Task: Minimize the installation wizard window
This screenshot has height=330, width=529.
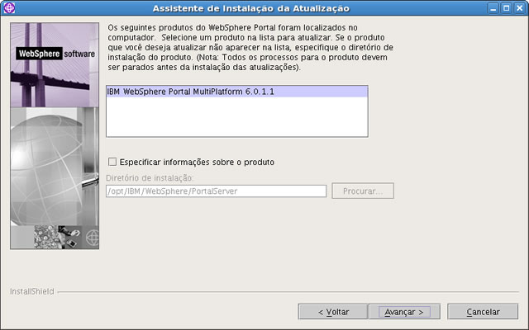Action: (x=493, y=8)
